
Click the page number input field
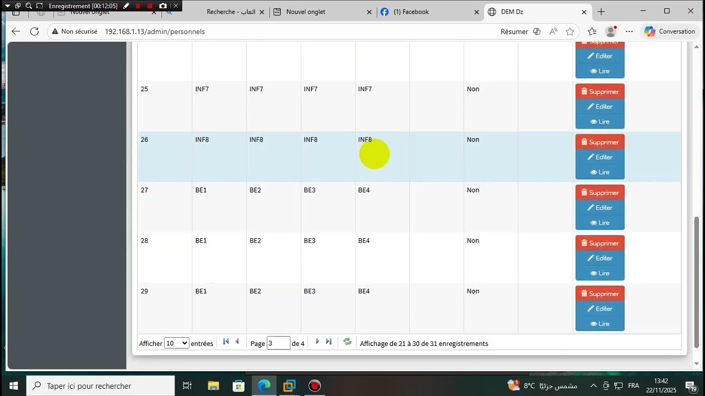[279, 343]
